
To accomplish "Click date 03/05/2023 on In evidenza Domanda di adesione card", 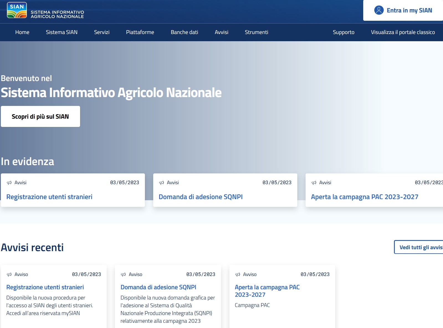I will click(x=277, y=183).
